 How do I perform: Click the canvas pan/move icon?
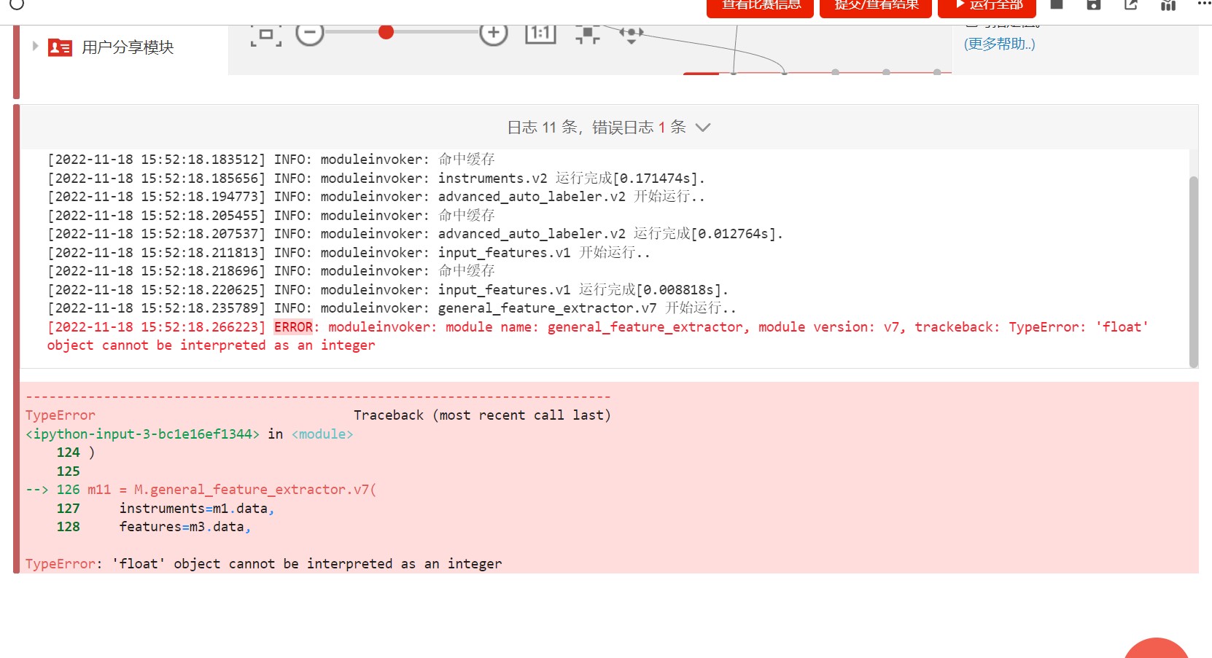click(x=632, y=34)
